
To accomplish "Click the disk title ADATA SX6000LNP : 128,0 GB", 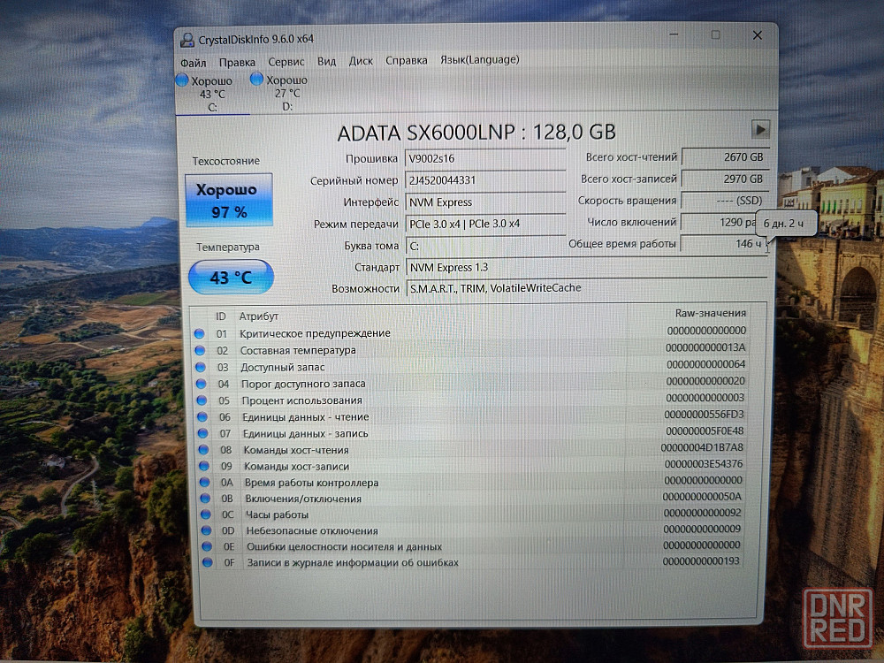I will [476, 133].
